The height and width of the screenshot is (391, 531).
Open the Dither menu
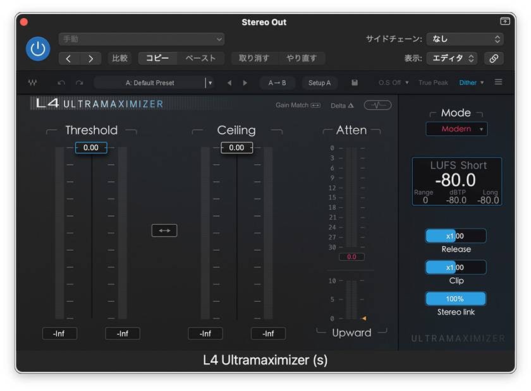(471, 82)
